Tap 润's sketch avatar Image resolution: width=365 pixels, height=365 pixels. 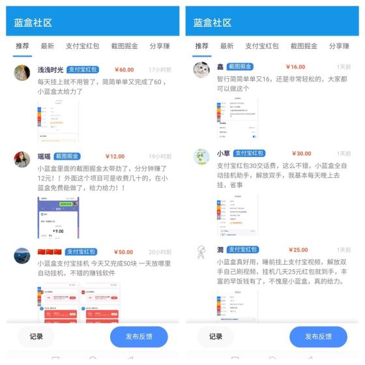pos(201,252)
